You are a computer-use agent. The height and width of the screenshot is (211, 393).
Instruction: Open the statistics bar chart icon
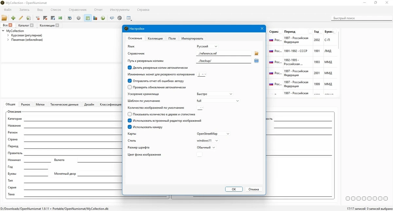(95, 18)
